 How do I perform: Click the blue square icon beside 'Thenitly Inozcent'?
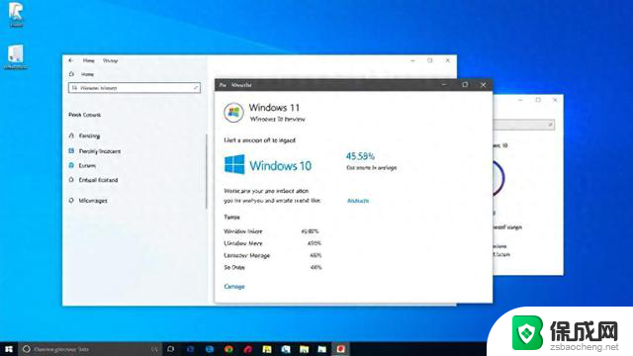[x=71, y=151]
